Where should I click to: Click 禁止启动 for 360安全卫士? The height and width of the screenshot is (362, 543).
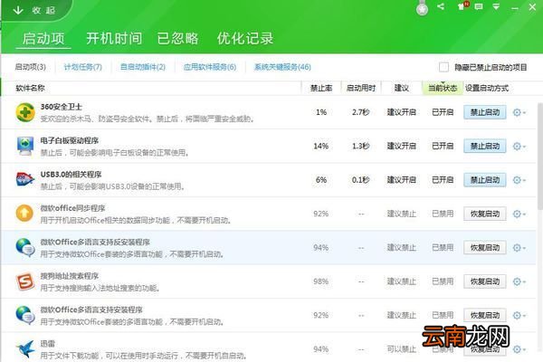pos(485,112)
